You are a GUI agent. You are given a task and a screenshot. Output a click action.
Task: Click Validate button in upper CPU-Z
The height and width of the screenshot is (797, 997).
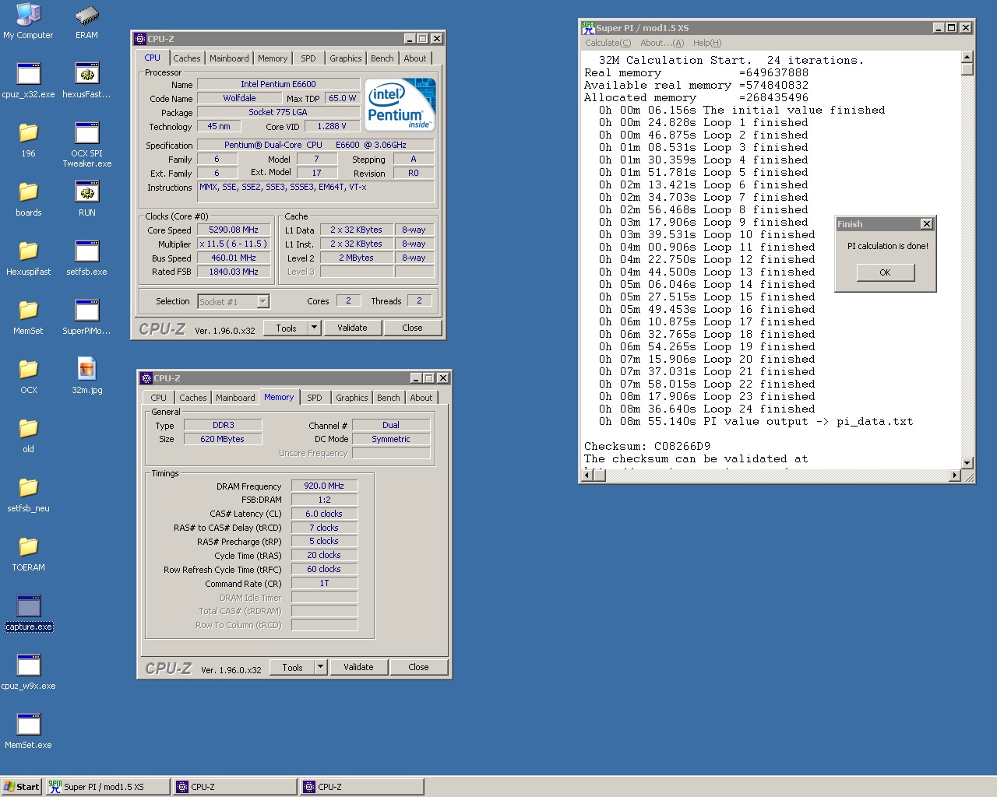pos(352,328)
